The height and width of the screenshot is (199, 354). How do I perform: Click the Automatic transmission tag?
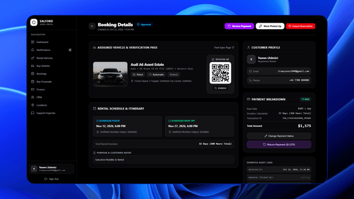(156, 75)
